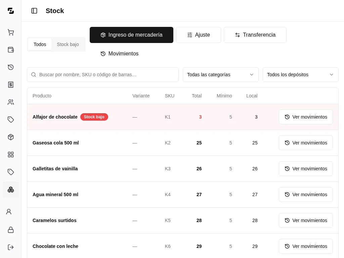This screenshot has height=258, width=344.
Task: Open the shopping cart section
Action: [x=10, y=32]
